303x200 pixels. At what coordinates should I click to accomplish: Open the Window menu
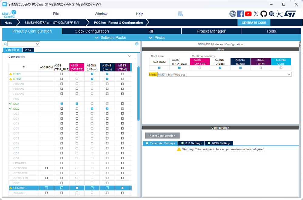[x=101, y=14]
